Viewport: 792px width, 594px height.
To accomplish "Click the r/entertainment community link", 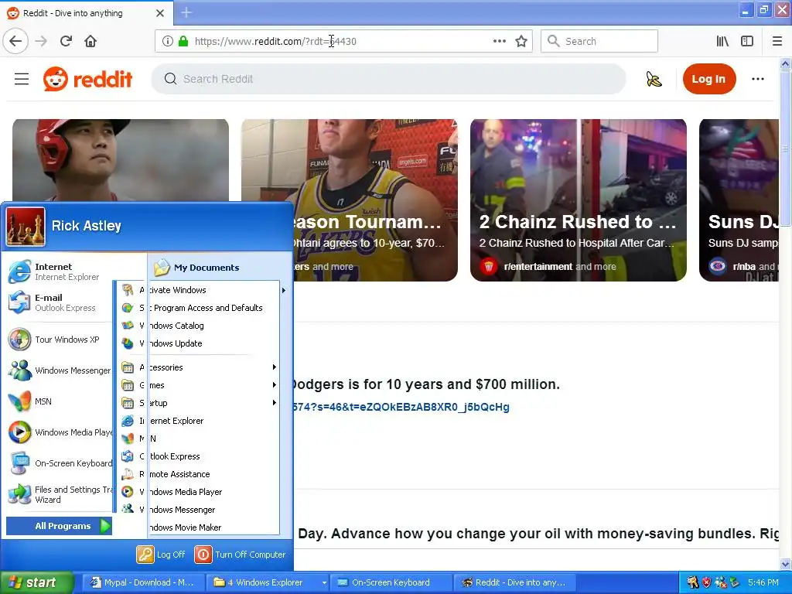I will pos(538,266).
